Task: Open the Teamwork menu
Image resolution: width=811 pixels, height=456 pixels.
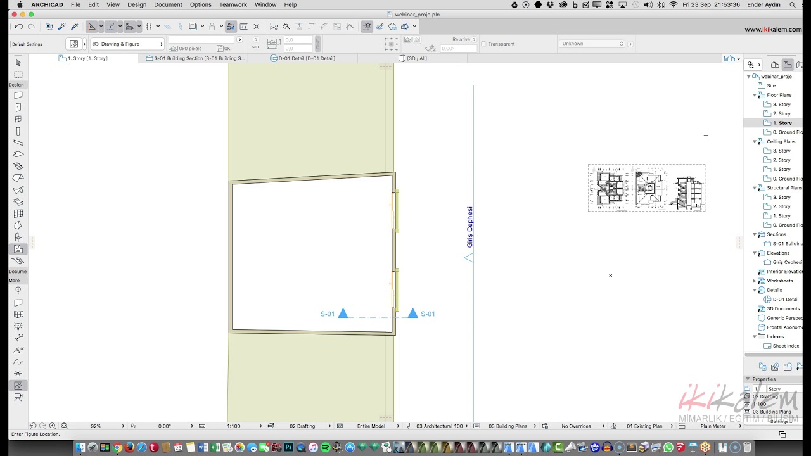Action: pos(233,4)
